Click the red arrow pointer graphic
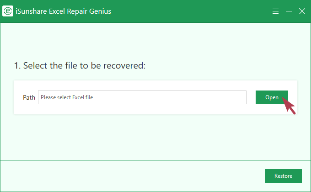 (290, 106)
